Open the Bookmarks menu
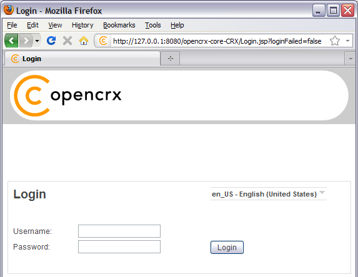 pyautogui.click(x=119, y=25)
